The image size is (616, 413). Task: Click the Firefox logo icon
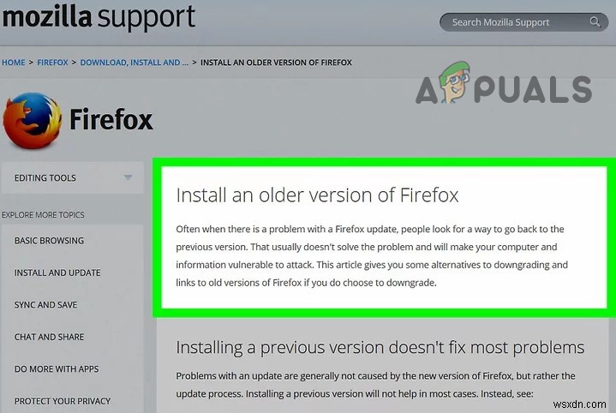[x=33, y=120]
